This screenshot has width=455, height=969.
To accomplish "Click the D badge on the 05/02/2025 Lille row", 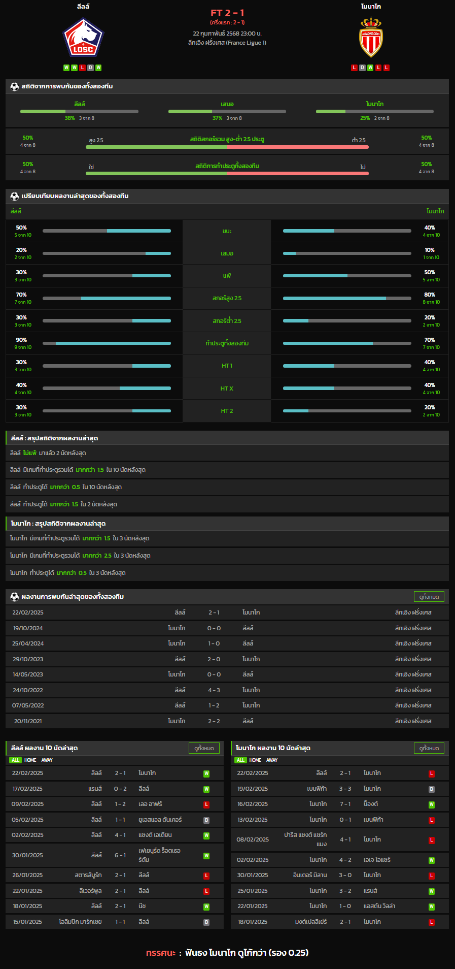I will pos(206,820).
